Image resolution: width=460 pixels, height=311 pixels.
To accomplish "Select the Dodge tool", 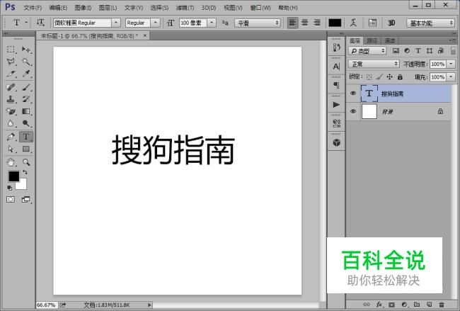I will (26, 123).
